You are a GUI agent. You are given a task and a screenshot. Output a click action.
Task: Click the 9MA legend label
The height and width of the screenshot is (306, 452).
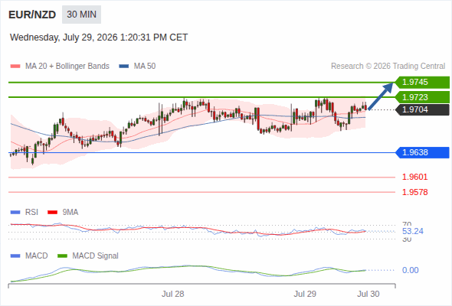pos(70,213)
